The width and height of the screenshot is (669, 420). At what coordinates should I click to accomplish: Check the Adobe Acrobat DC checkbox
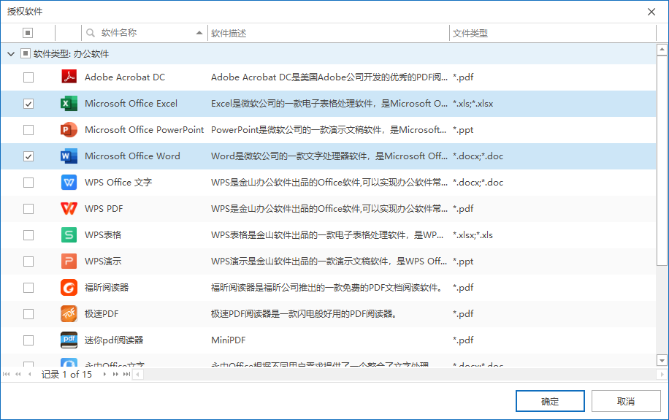[x=28, y=77]
